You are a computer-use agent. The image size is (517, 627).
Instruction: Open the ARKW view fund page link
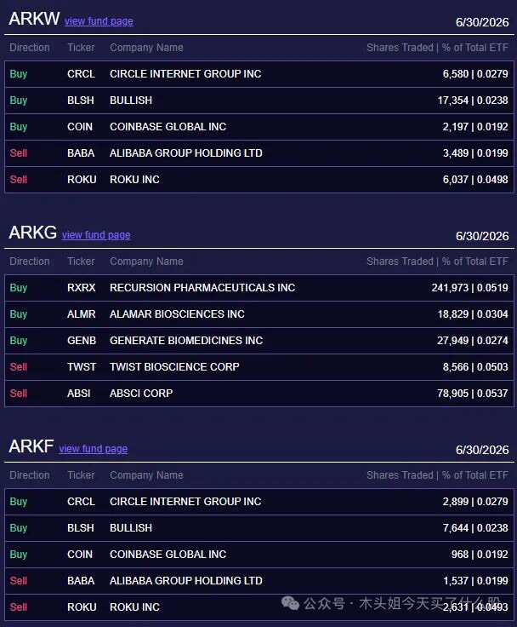pos(99,20)
